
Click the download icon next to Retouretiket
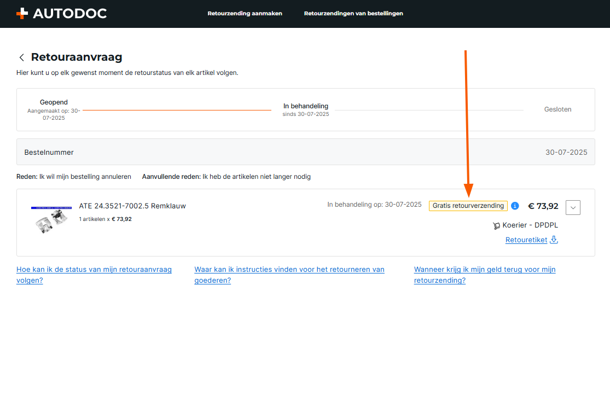[x=554, y=240]
